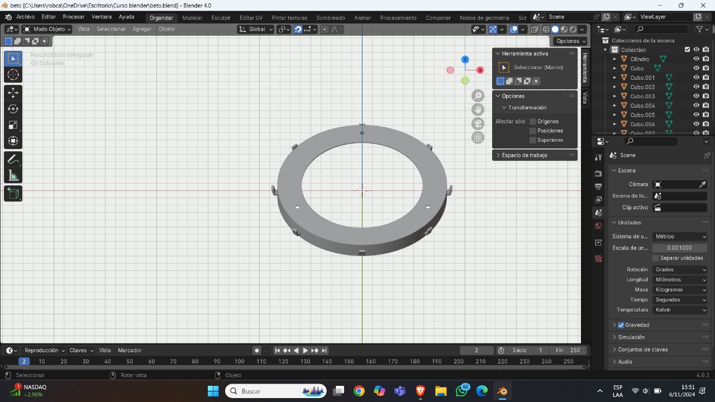Select the Scale tool
Image resolution: width=715 pixels, height=402 pixels.
tap(13, 125)
